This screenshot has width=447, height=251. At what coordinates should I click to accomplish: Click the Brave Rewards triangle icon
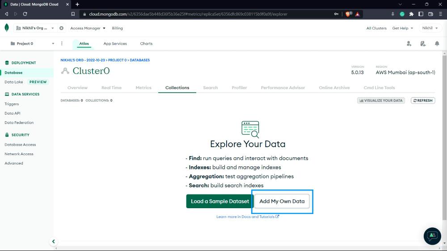point(358,14)
